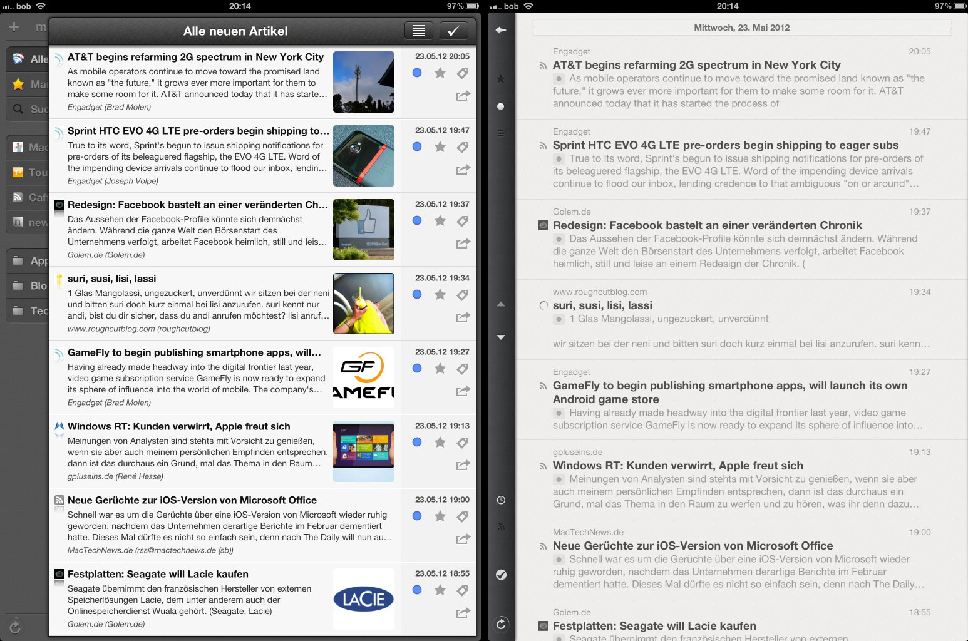Tag the Microsoft Office rumors article
968x641 pixels.
463,516
